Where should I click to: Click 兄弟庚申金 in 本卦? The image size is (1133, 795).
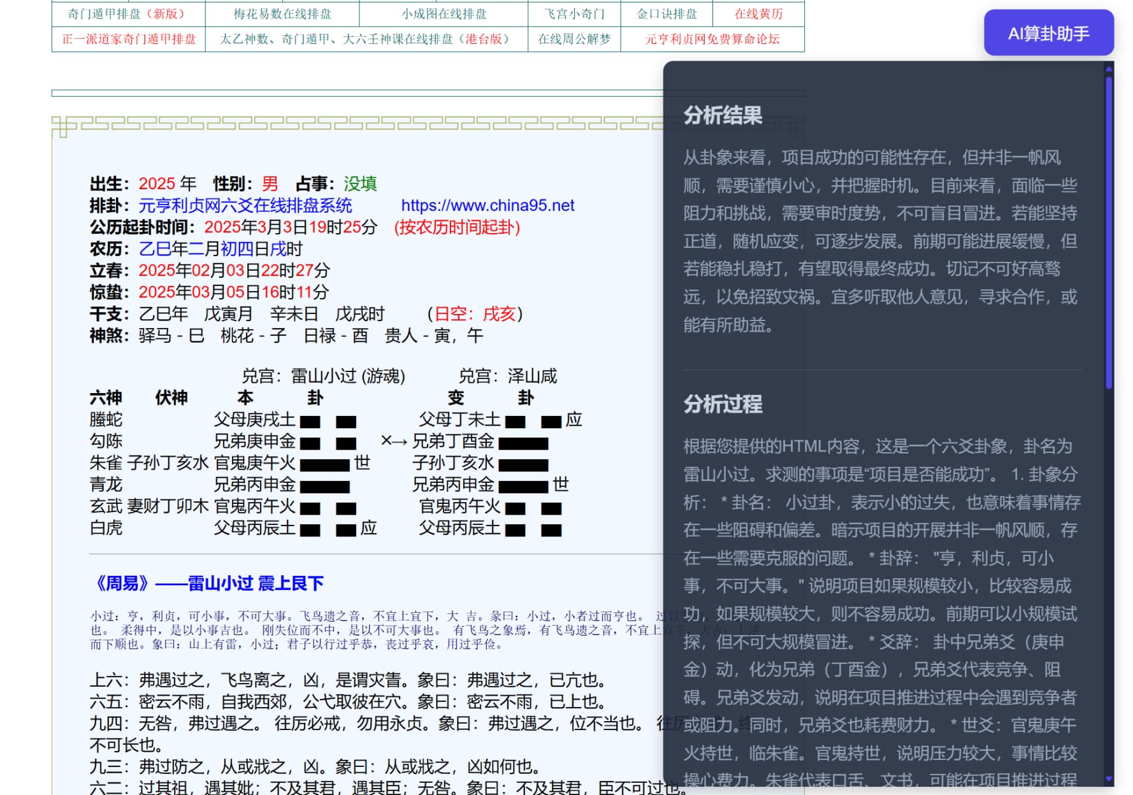(x=254, y=441)
